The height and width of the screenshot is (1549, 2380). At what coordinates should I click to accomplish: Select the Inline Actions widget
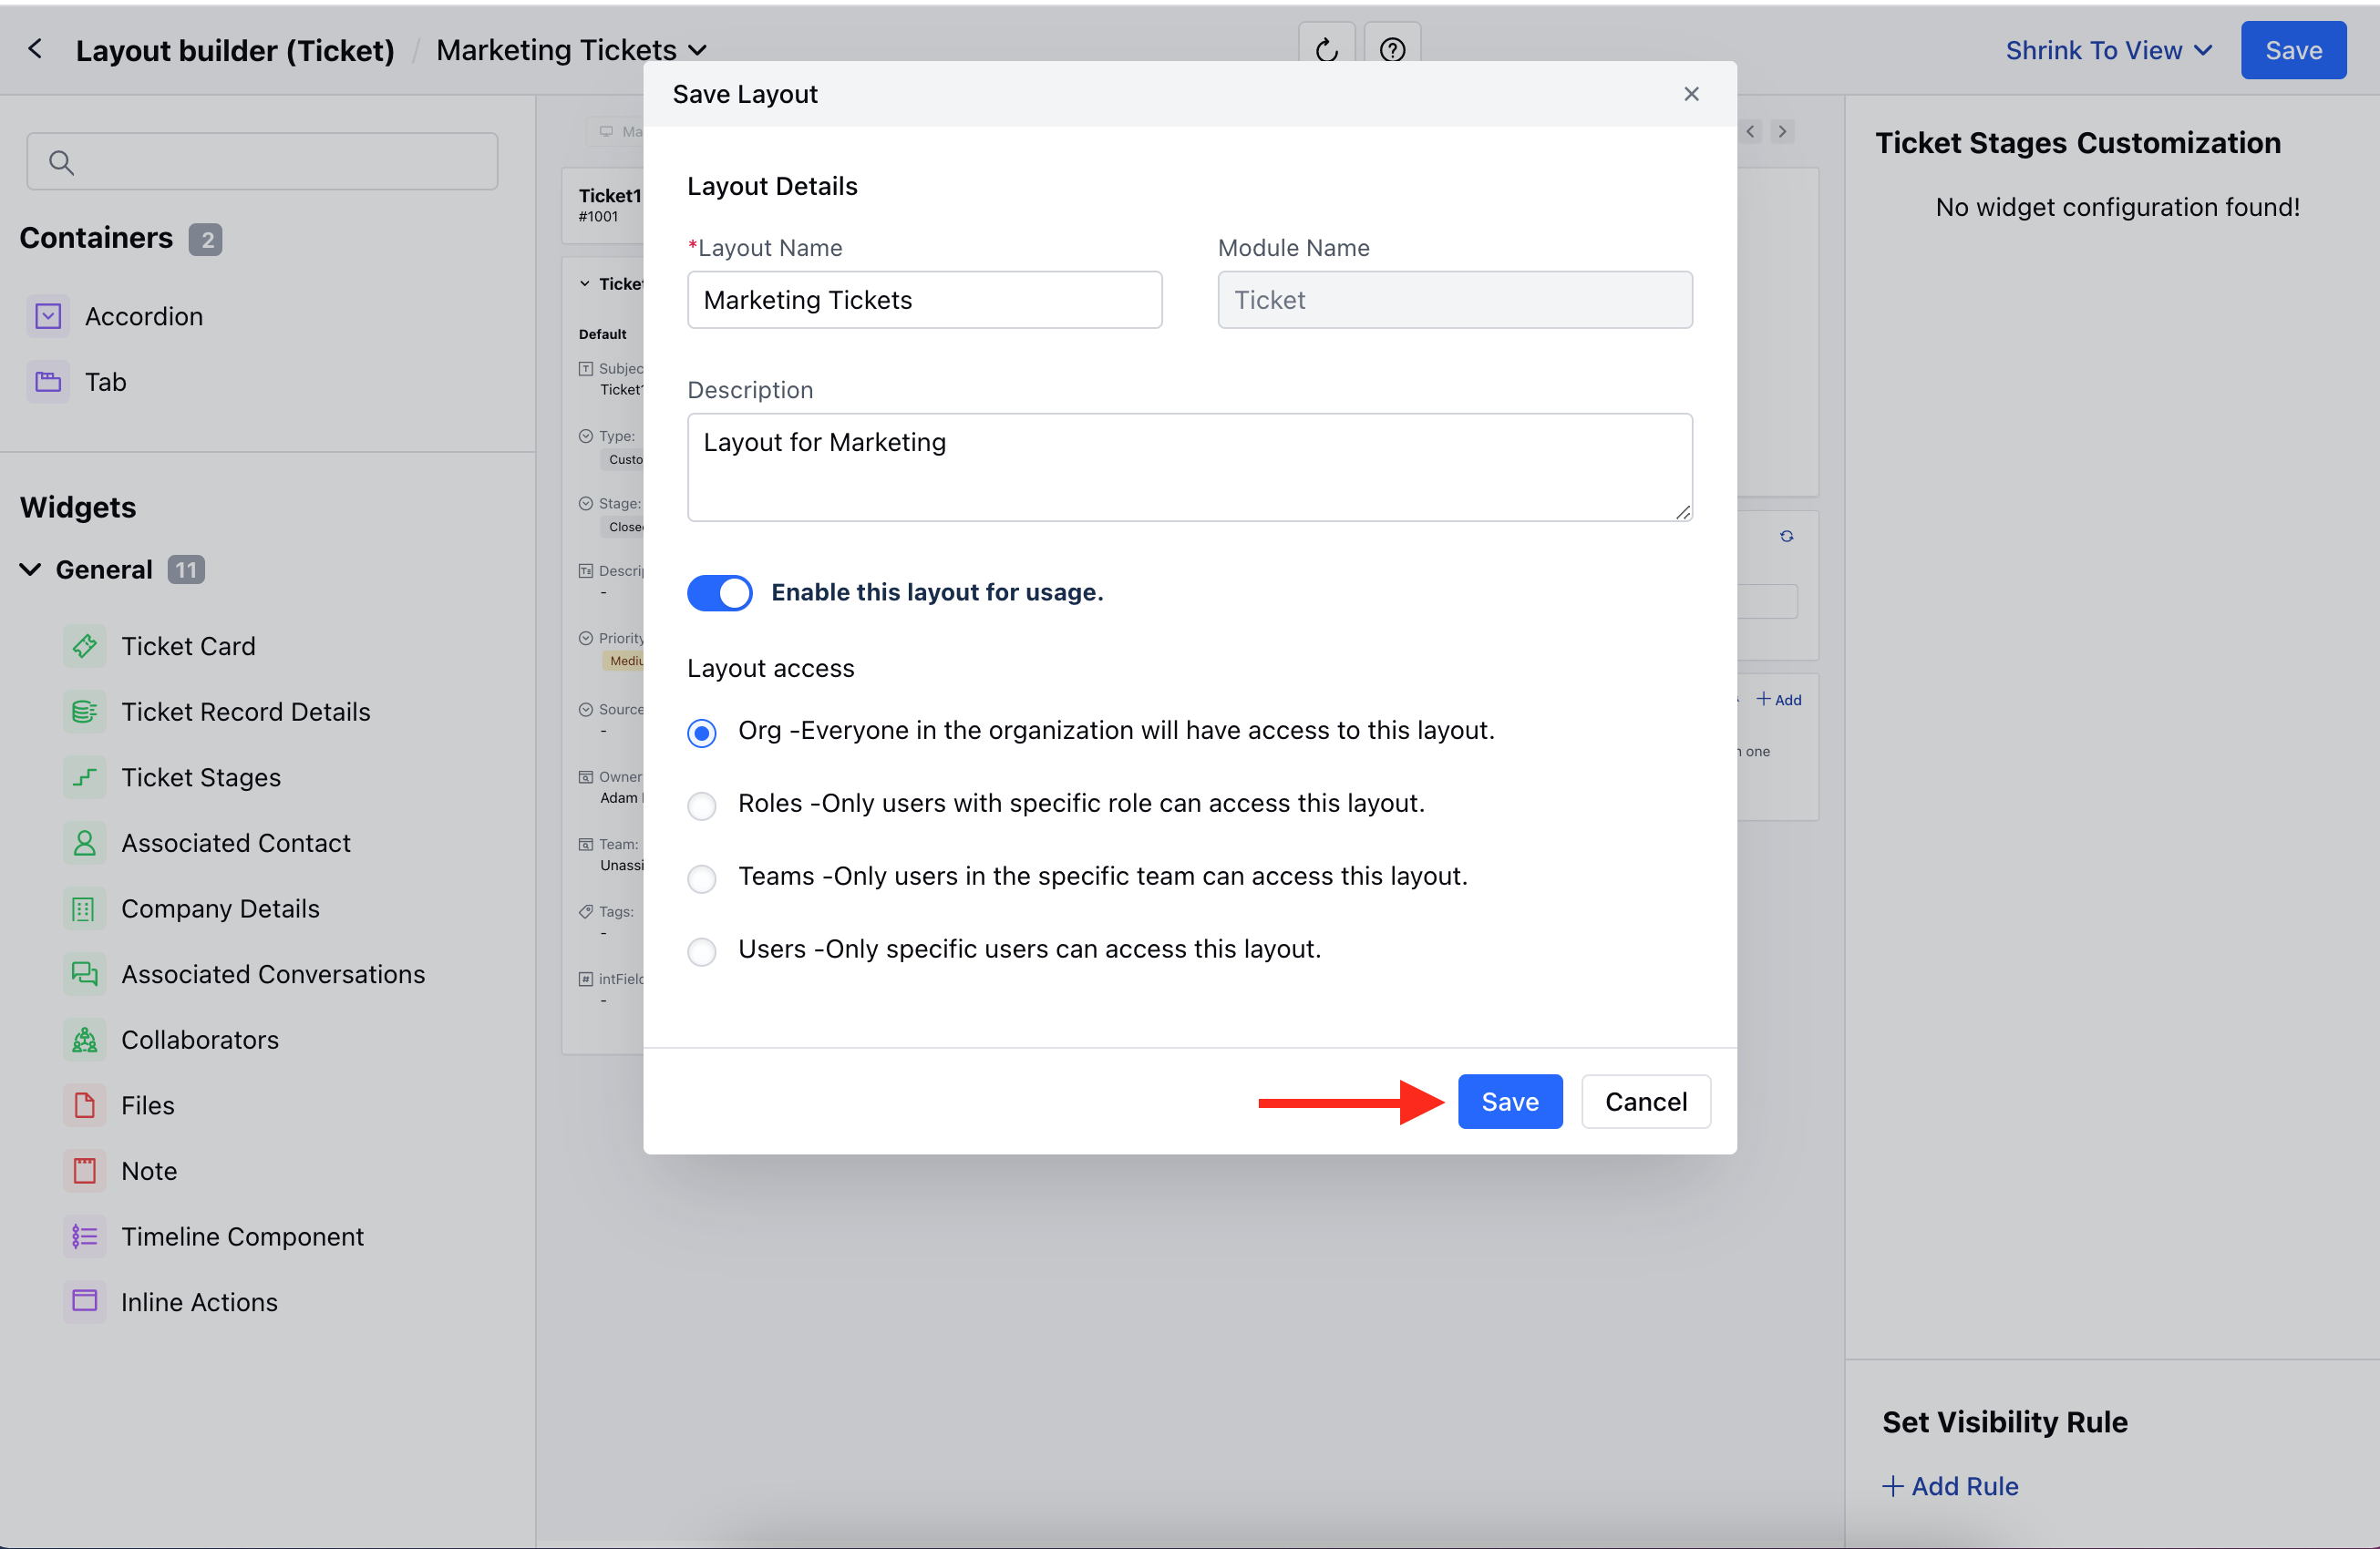coord(199,1301)
